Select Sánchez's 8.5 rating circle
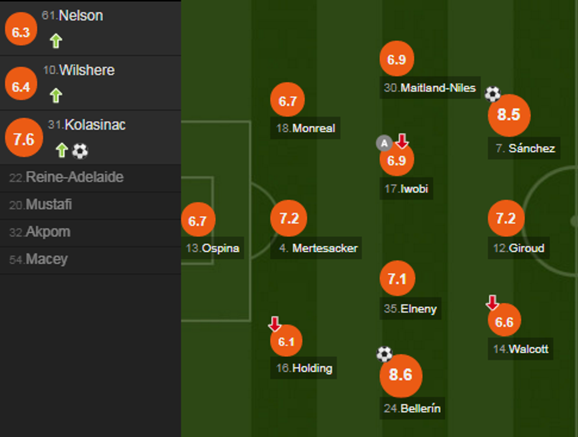The height and width of the screenshot is (437, 578). point(509,115)
